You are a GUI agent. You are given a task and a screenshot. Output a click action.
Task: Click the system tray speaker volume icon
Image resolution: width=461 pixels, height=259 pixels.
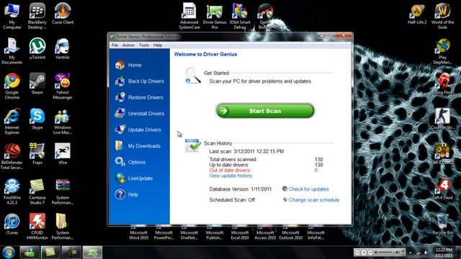[426, 253]
